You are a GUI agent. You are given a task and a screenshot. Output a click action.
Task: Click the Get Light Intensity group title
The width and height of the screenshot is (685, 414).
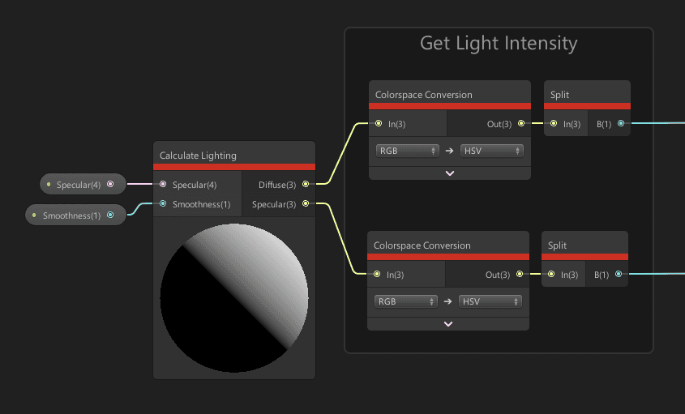(x=499, y=43)
